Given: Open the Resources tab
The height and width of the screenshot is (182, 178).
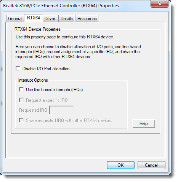Looking at the screenshot, I should point(87,19).
